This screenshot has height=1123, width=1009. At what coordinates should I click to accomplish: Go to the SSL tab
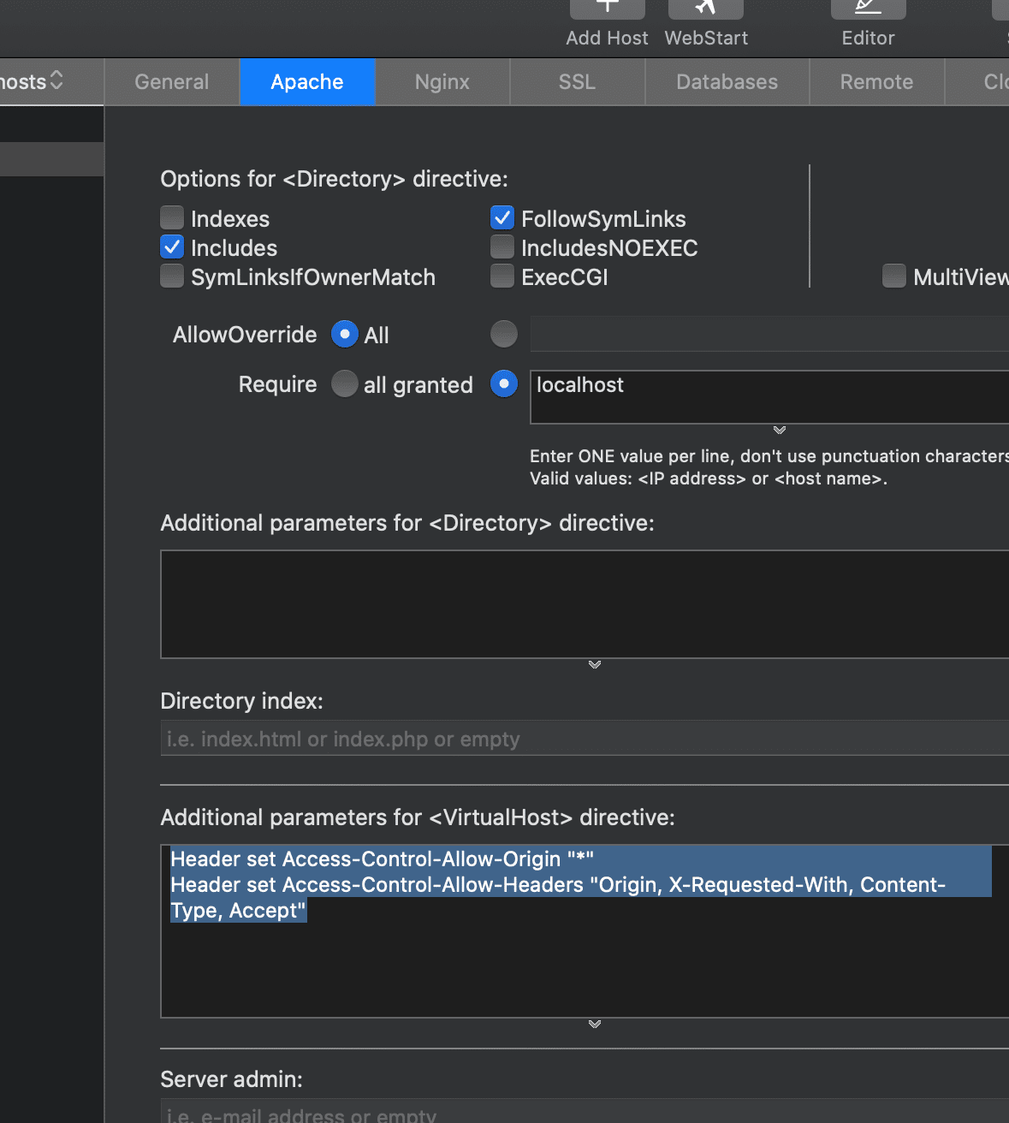click(577, 81)
